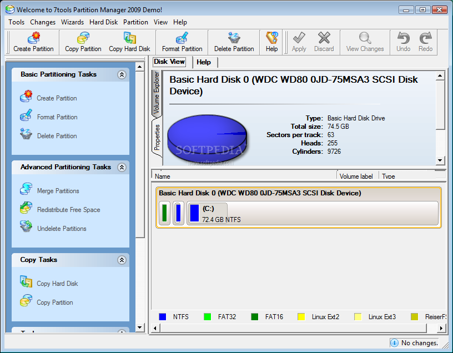Image resolution: width=453 pixels, height=353 pixels.
Task: Click the Linux Ext2 yellow legend swatch
Action: tap(301, 317)
